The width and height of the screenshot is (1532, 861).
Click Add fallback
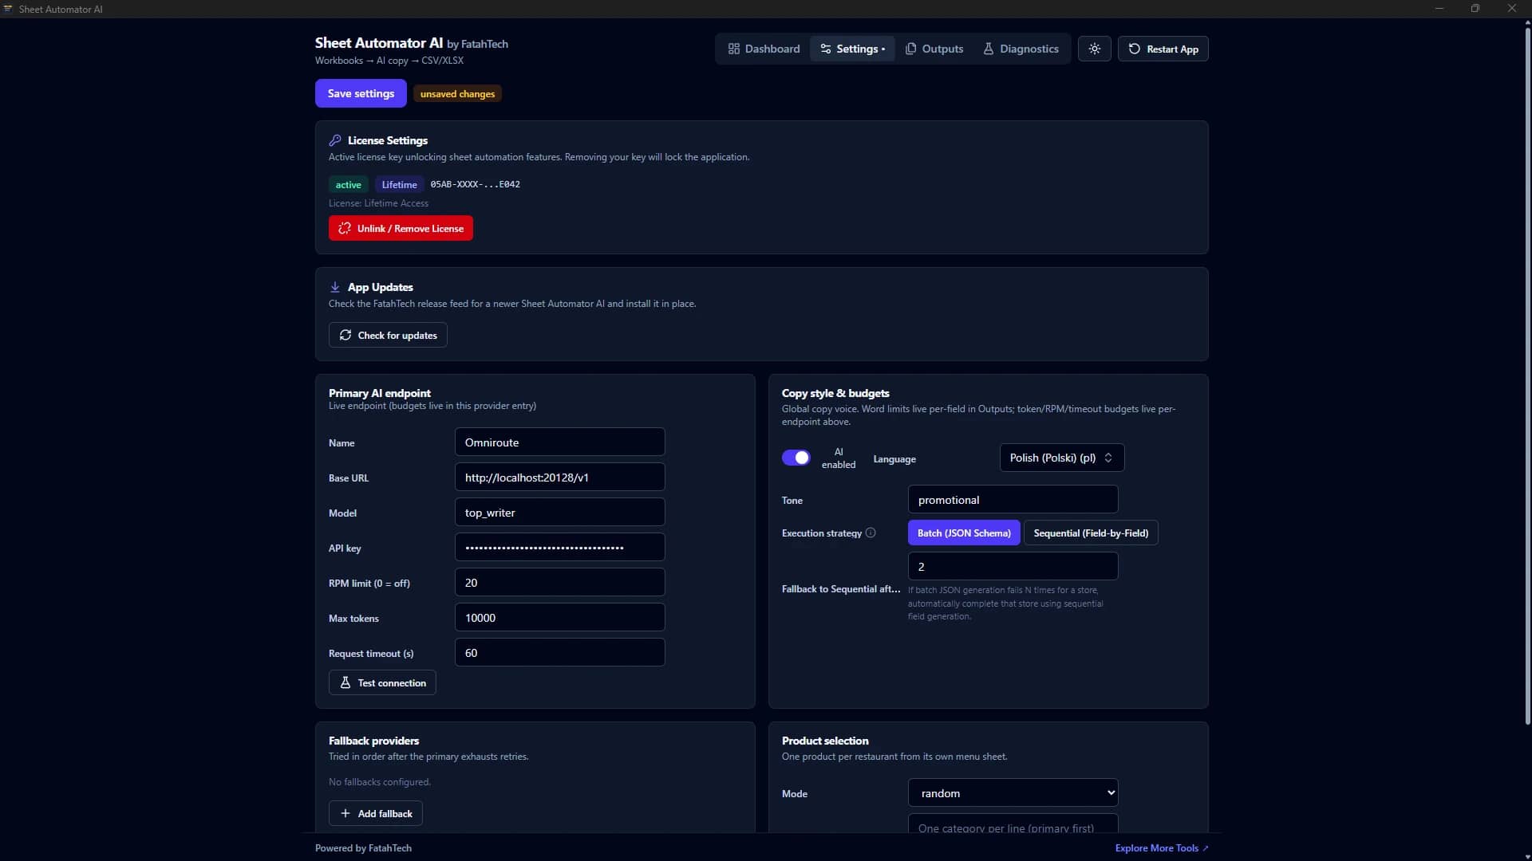point(376,813)
